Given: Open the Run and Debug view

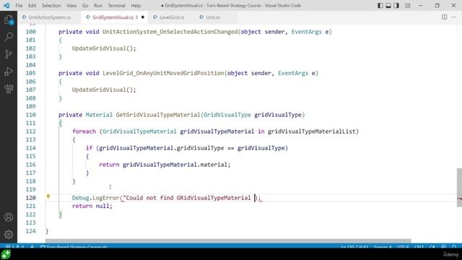Looking at the screenshot, I should [x=9, y=71].
